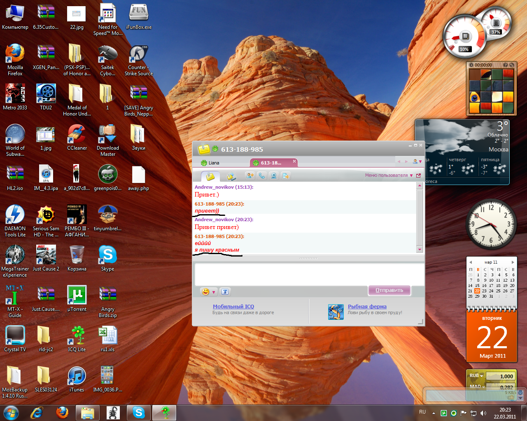Open the RUB currency dropdown in gadget
Image resolution: width=527 pixels, height=421 pixels.
pyautogui.click(x=476, y=376)
